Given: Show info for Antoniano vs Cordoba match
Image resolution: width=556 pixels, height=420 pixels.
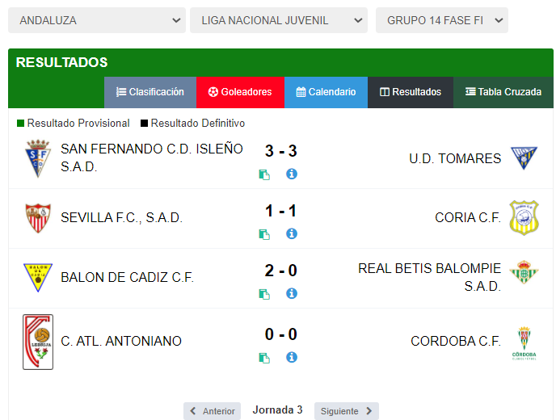Looking at the screenshot, I should point(292,357).
